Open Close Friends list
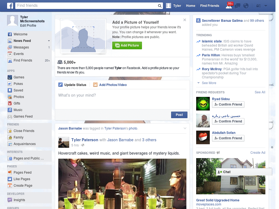This screenshot has height=209, width=279. click(x=29, y=131)
